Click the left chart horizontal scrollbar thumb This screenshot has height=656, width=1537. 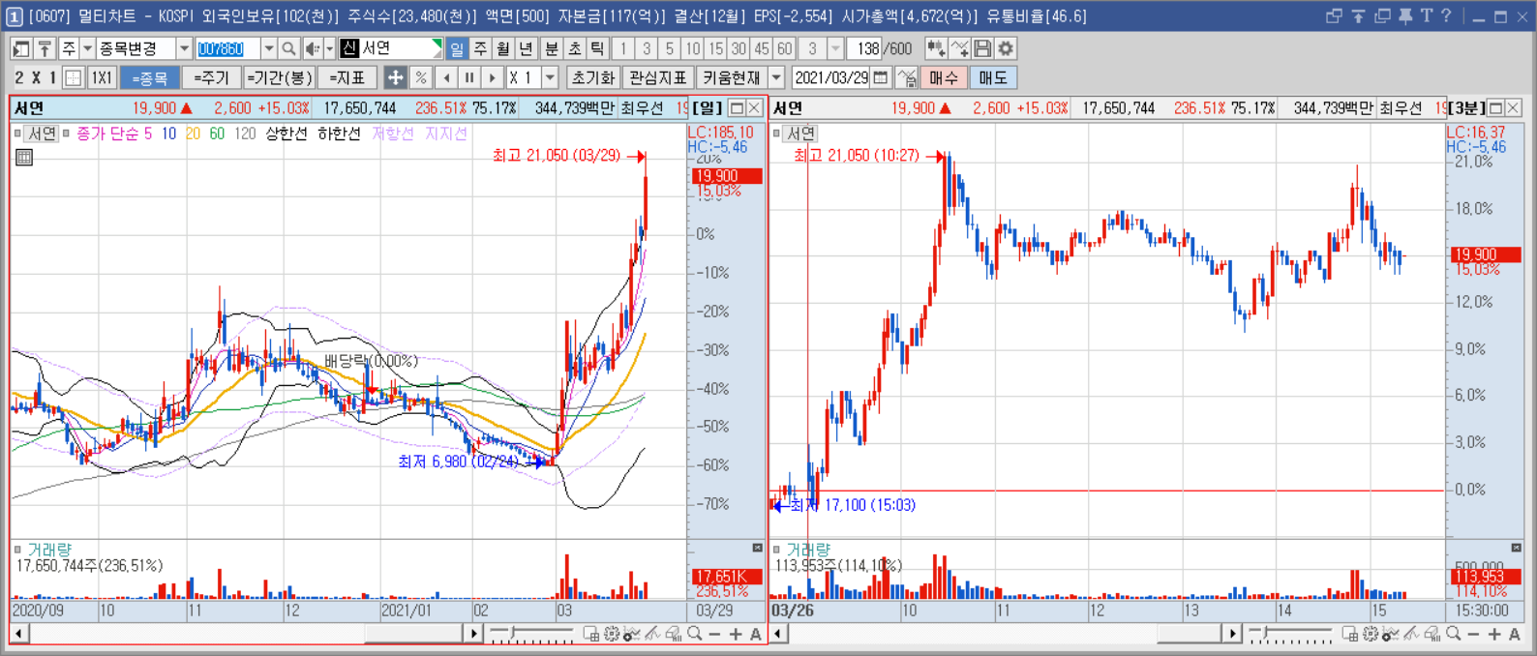coord(414,634)
